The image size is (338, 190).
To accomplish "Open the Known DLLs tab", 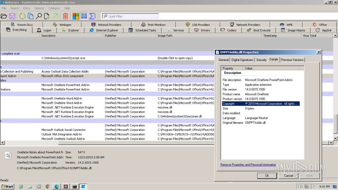I will [22, 25].
